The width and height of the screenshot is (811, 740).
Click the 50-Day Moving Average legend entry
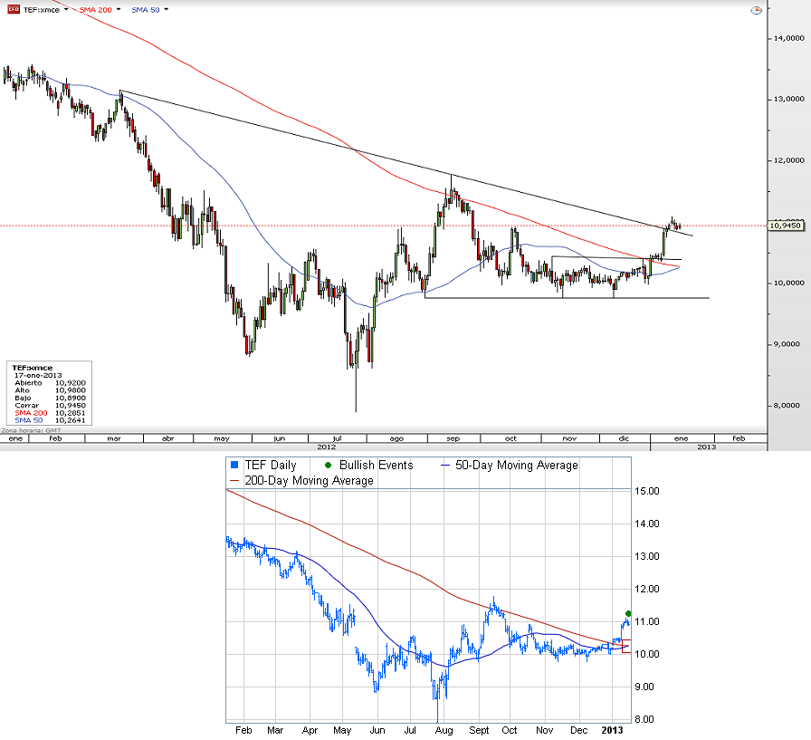coord(509,466)
